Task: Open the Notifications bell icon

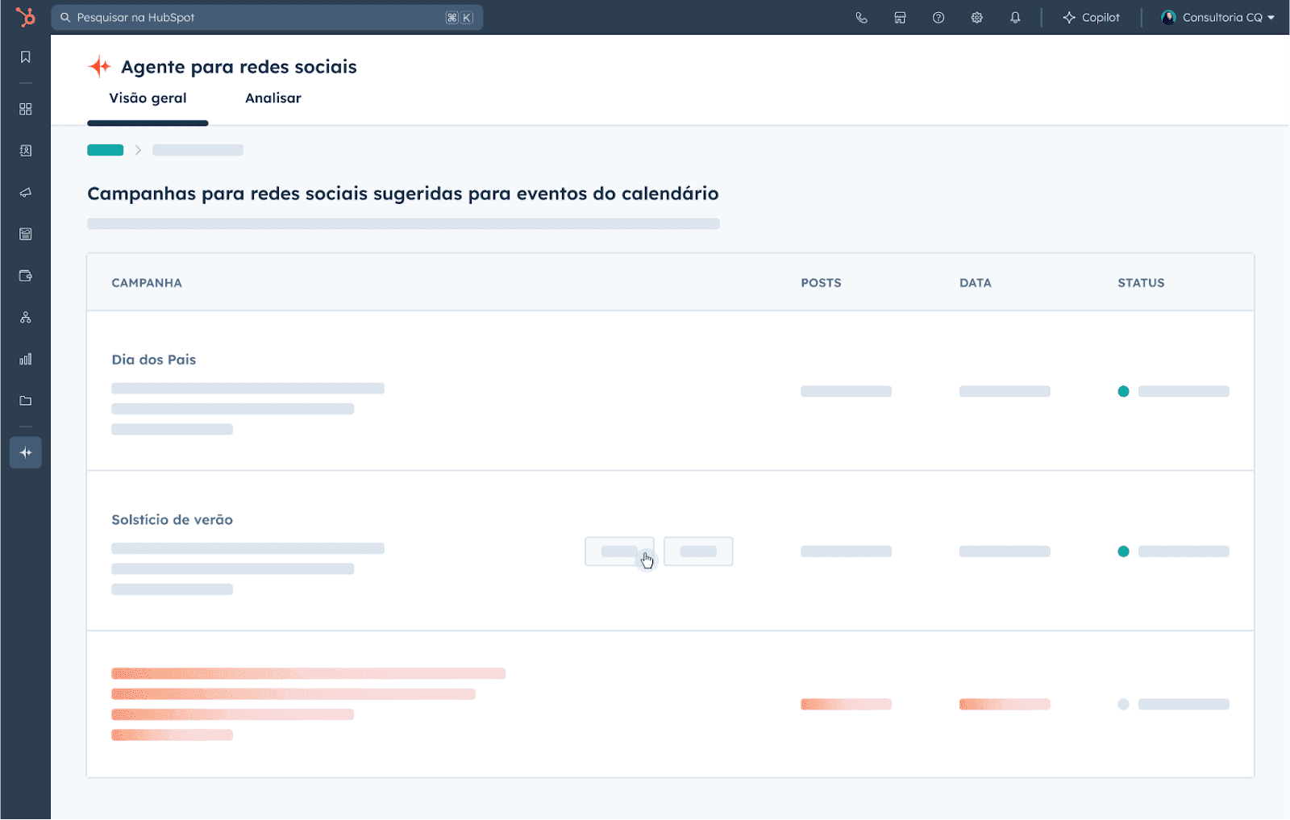Action: [1015, 17]
